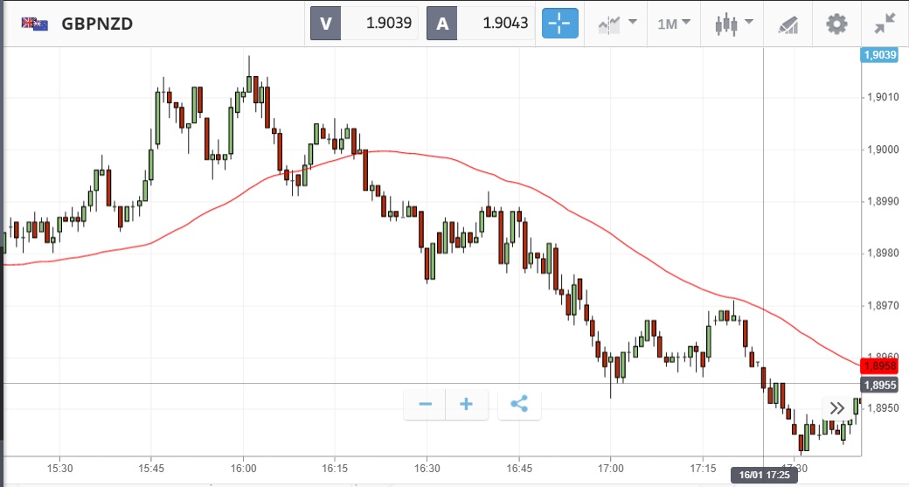
Task: Select the GBPNZD instrument name
Action: click(97, 24)
